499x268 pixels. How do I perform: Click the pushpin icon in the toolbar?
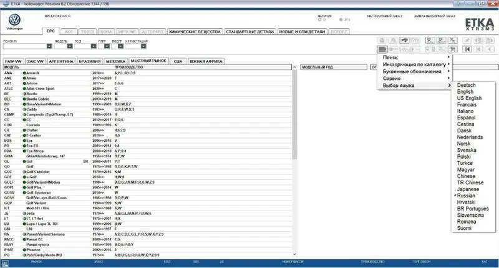[467, 40]
